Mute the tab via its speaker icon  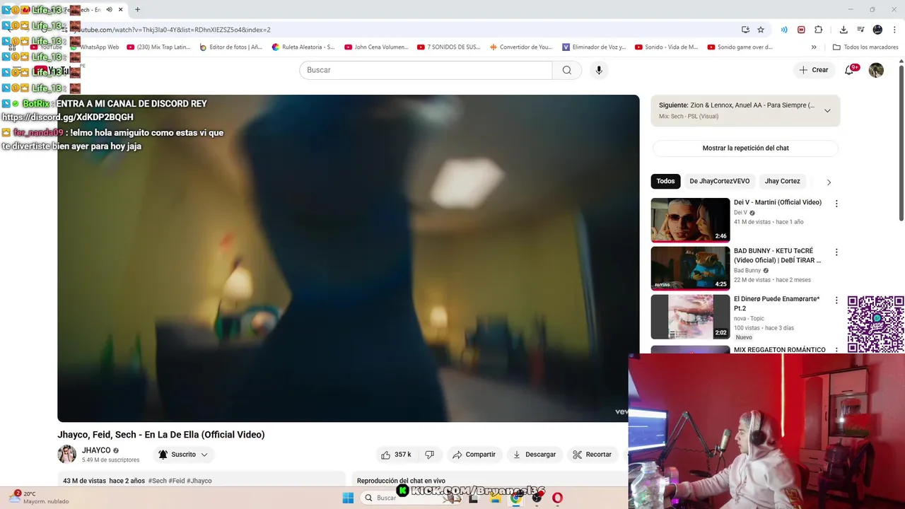109,10
